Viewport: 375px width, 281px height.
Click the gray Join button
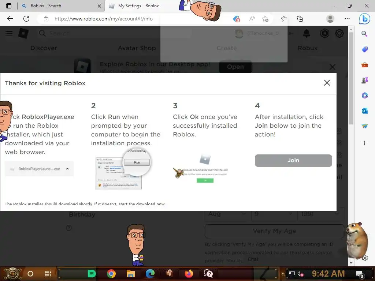click(x=293, y=160)
